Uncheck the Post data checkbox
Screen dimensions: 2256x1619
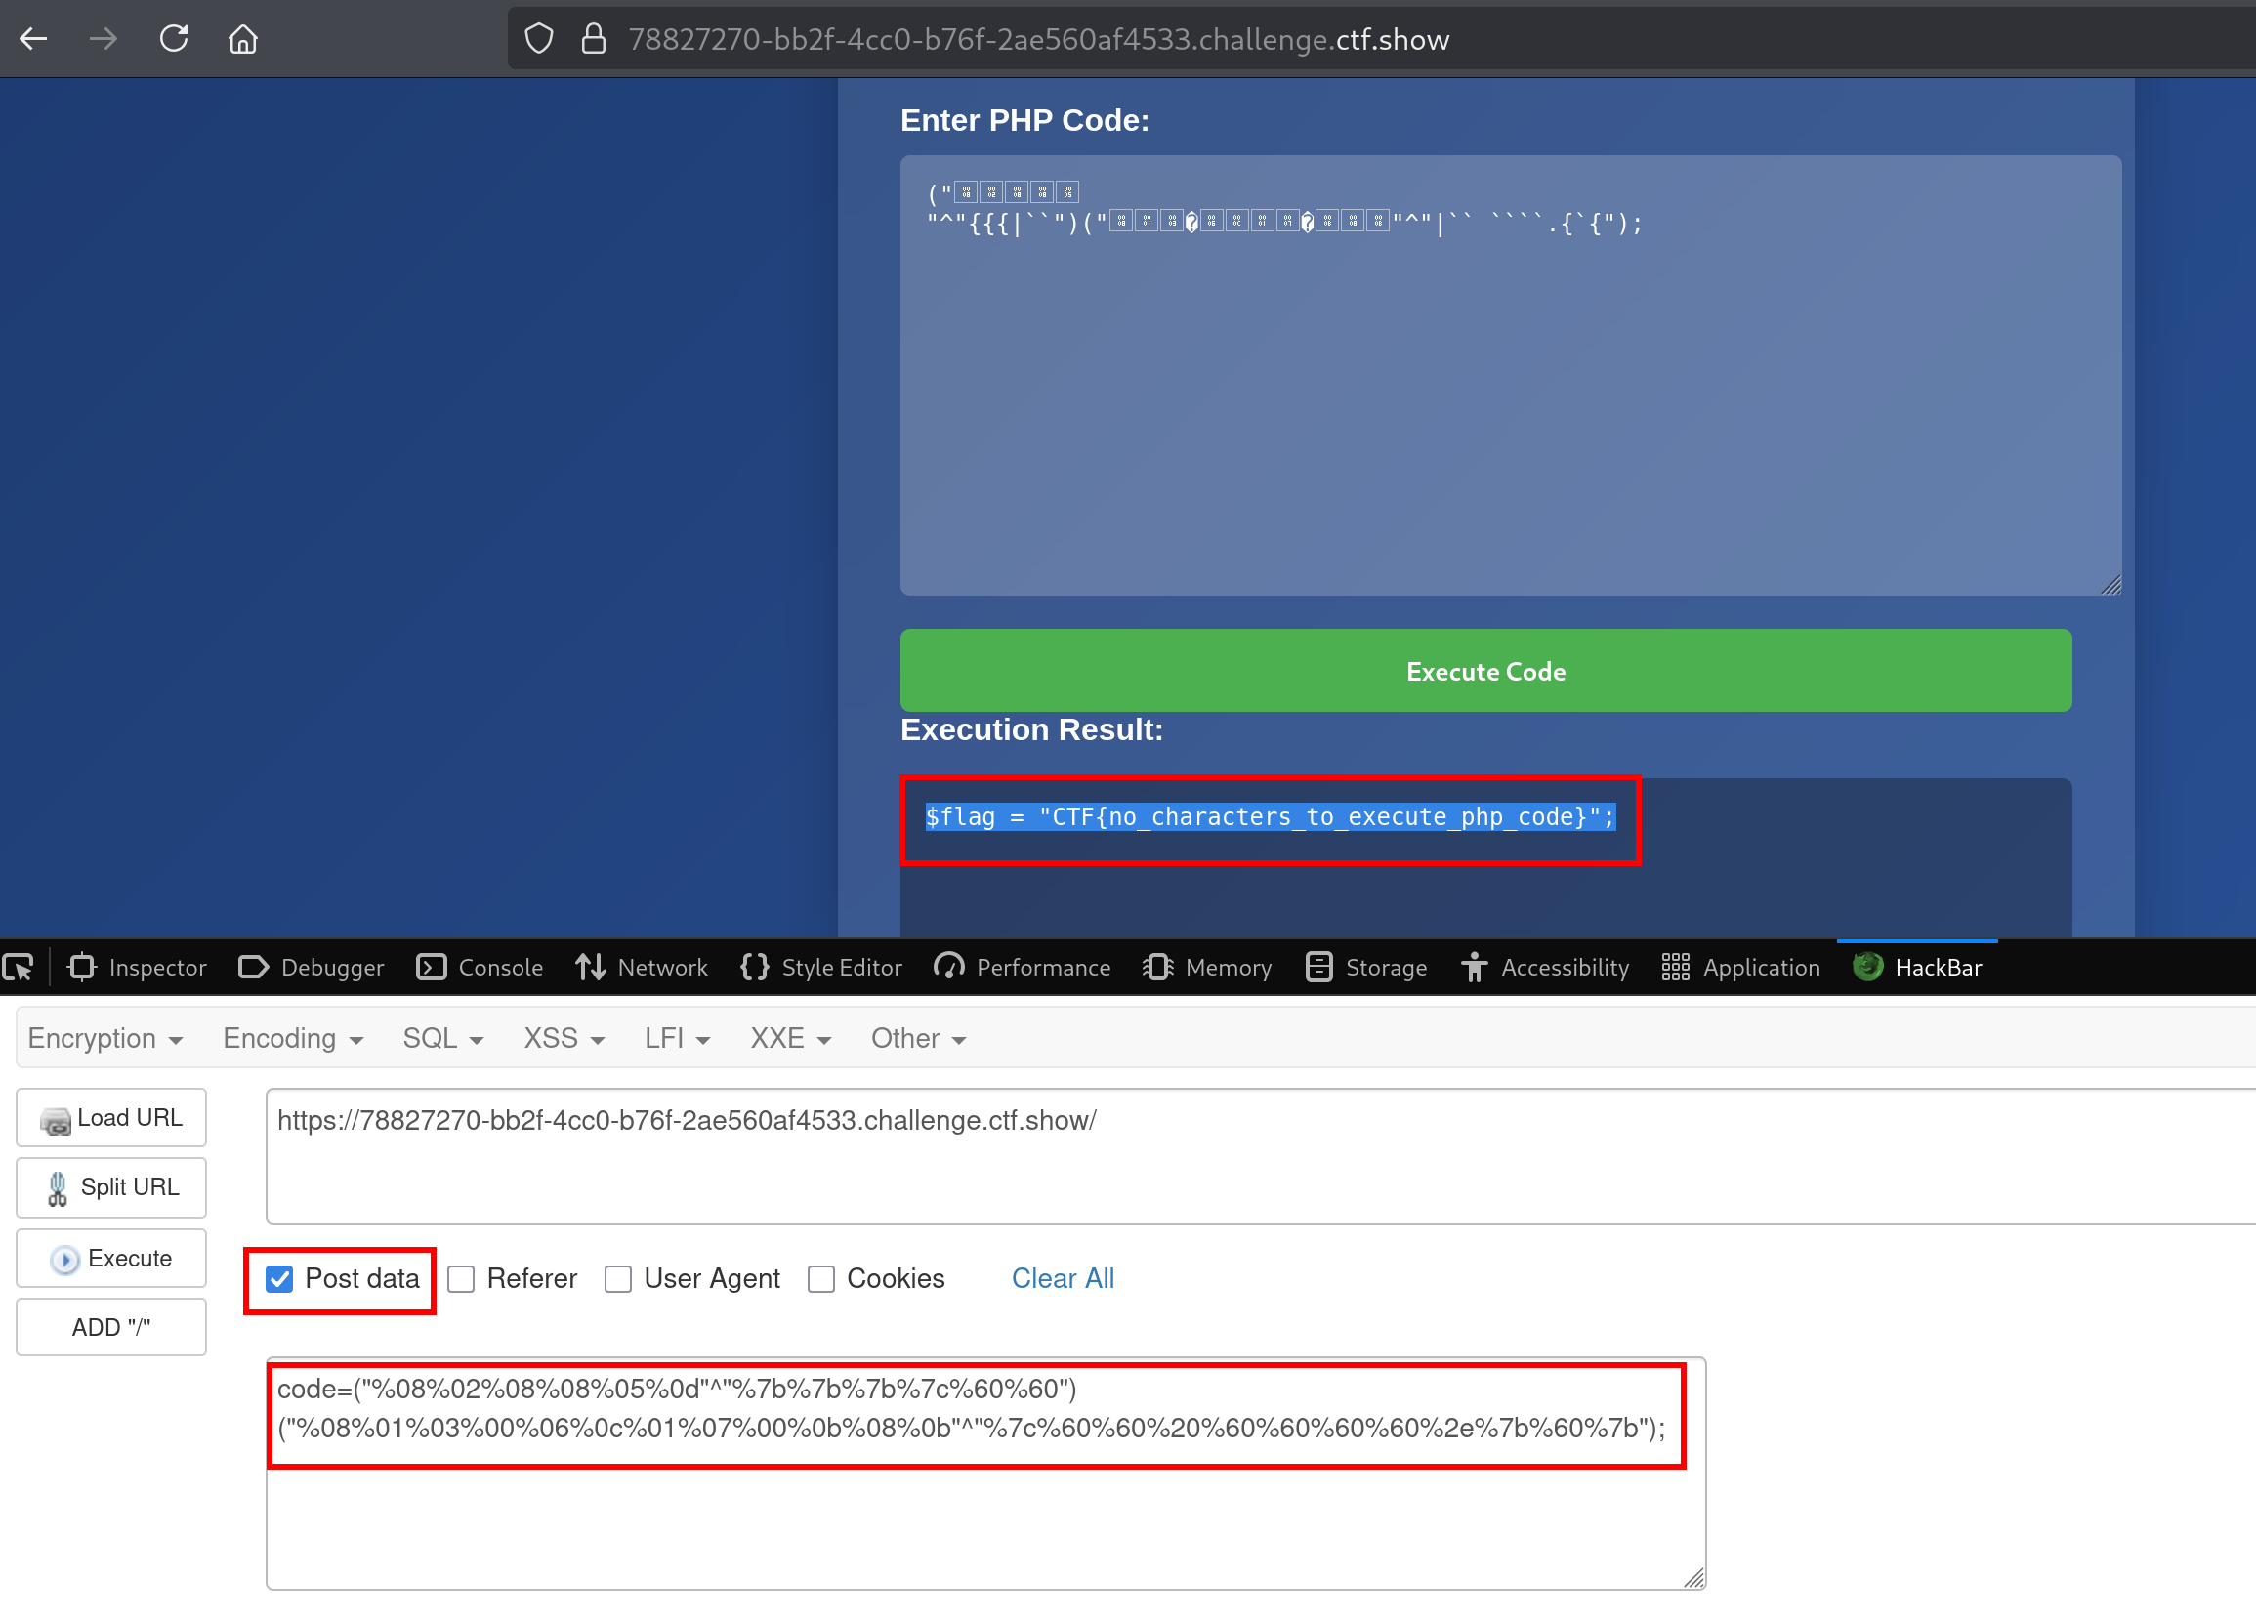[279, 1279]
